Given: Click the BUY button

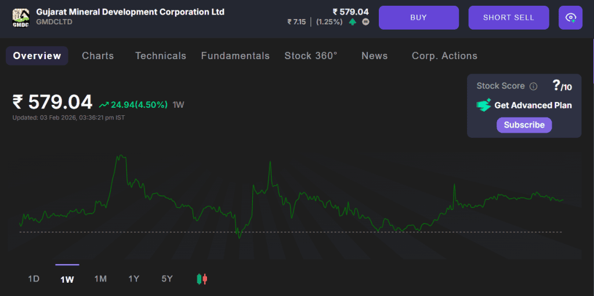Looking at the screenshot, I should click(x=419, y=17).
